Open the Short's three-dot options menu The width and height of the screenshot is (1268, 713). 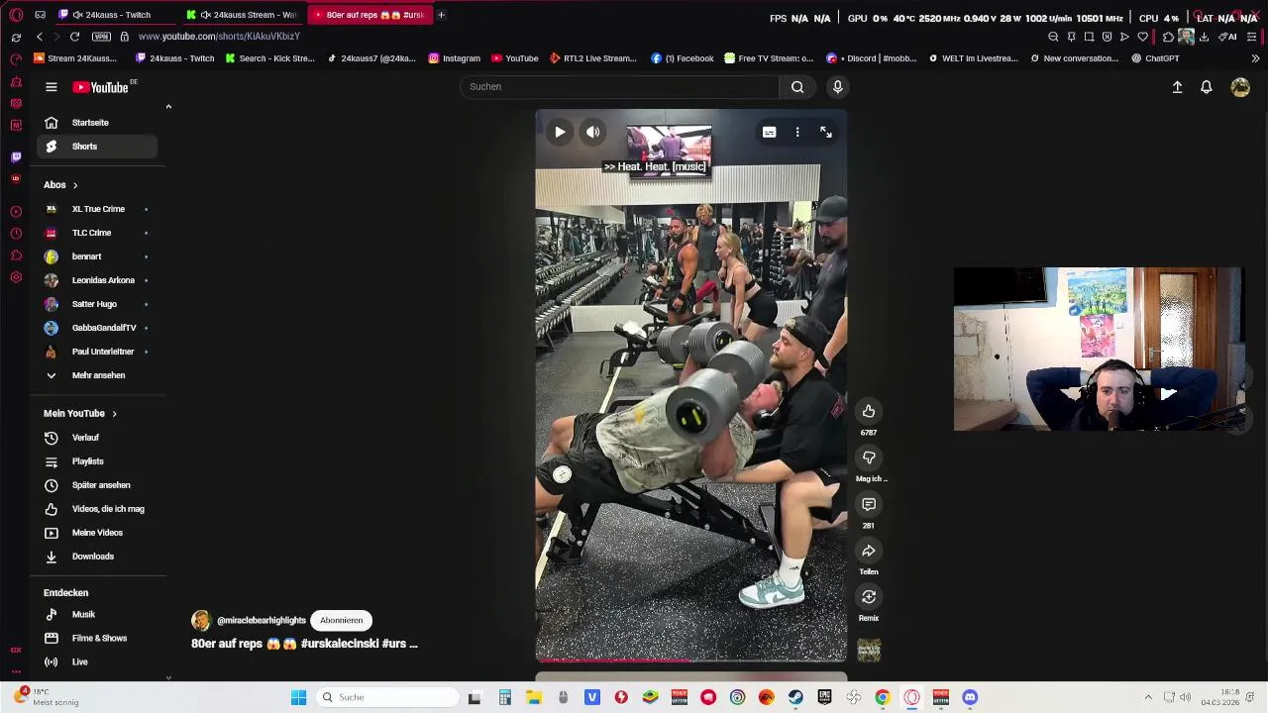click(797, 132)
